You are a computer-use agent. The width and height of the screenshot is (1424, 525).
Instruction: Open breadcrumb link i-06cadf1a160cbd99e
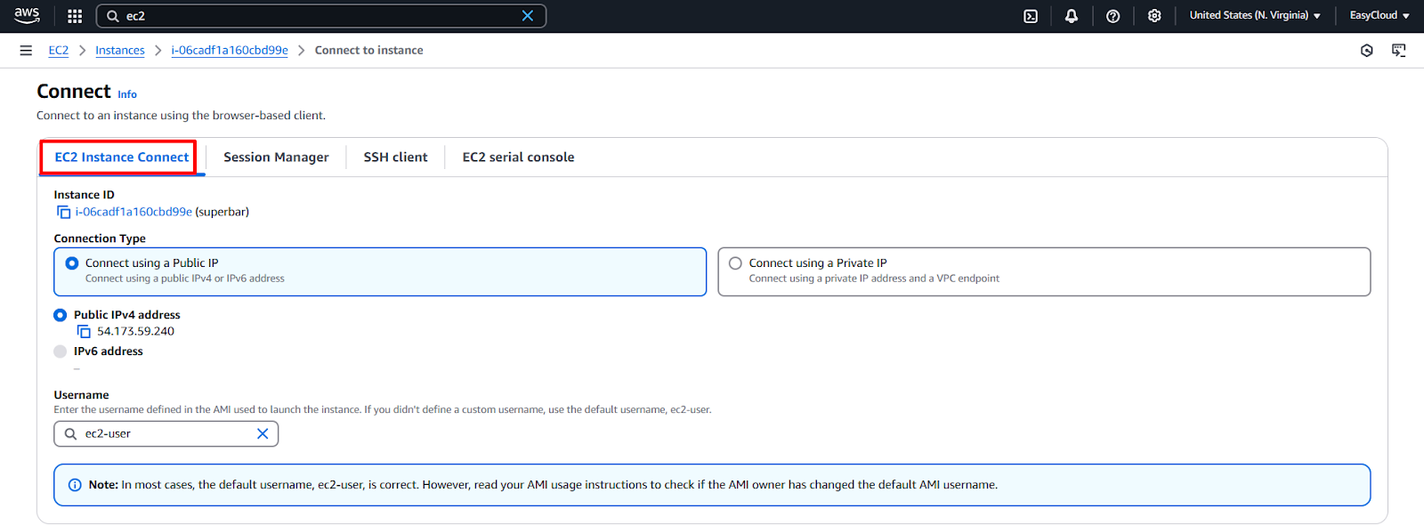[230, 51]
